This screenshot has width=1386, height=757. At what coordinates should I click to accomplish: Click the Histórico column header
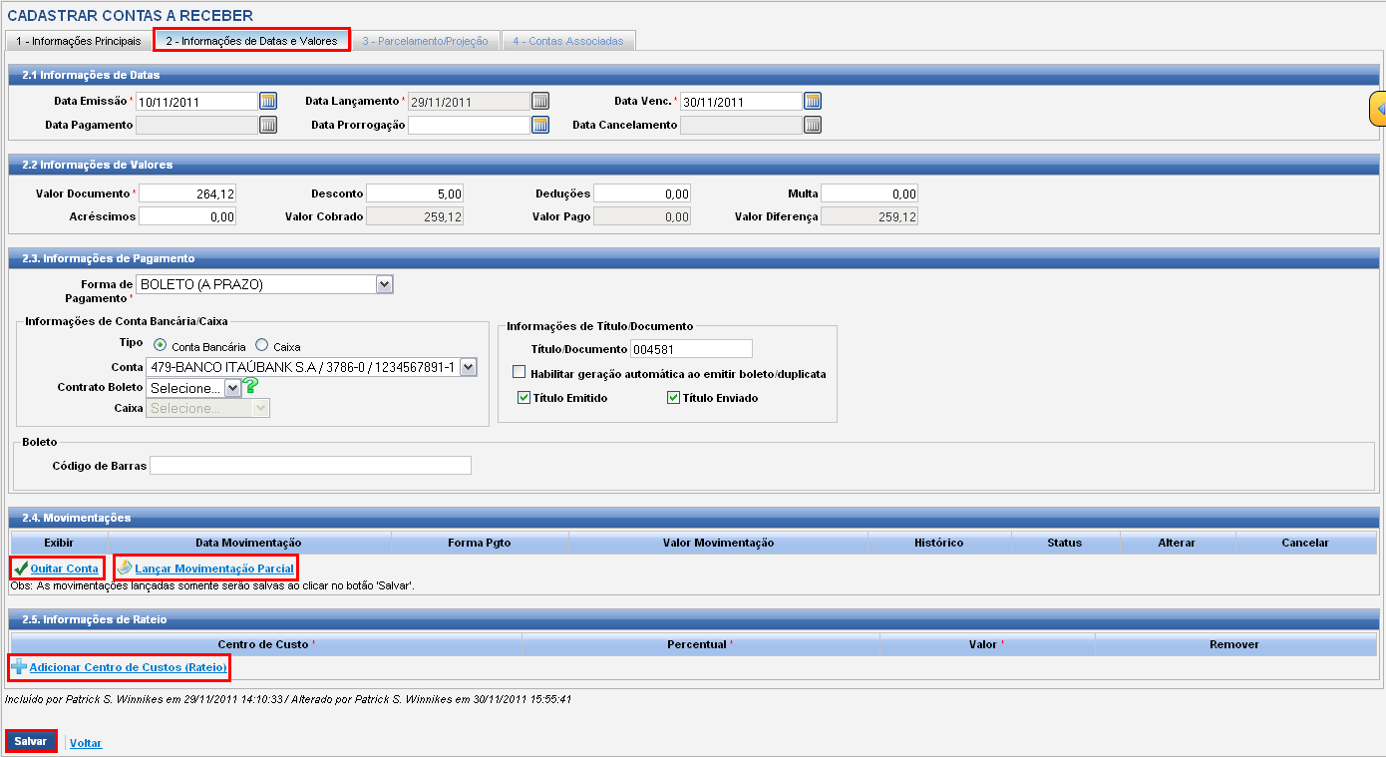939,543
